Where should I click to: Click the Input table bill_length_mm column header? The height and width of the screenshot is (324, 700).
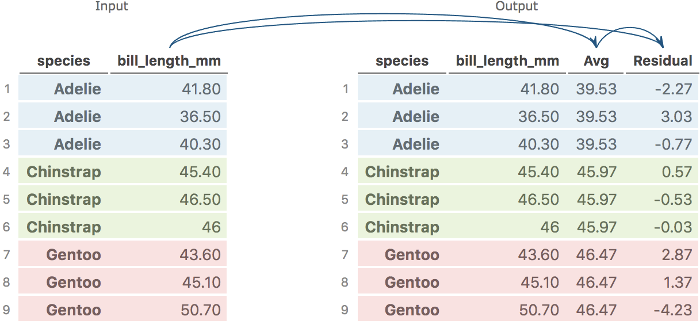coord(169,61)
